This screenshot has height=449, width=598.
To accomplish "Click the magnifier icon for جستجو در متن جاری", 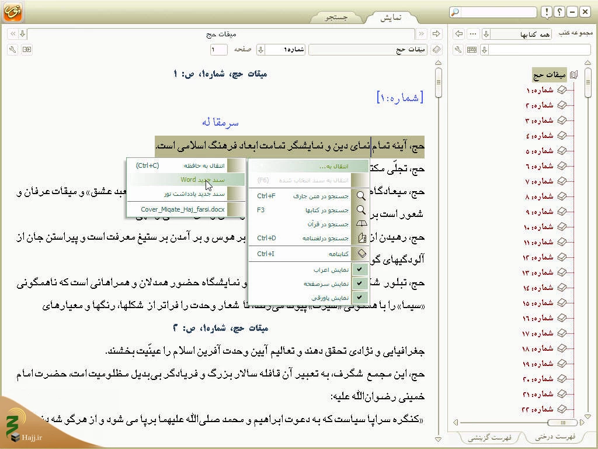I will [x=361, y=196].
